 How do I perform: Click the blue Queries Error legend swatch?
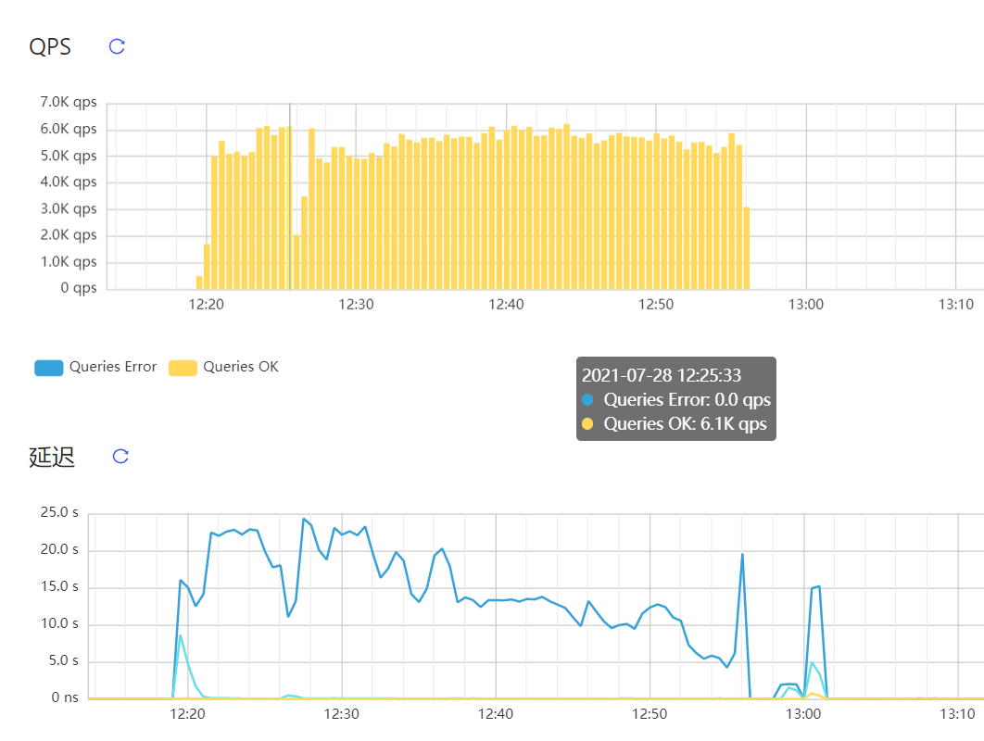click(x=48, y=368)
